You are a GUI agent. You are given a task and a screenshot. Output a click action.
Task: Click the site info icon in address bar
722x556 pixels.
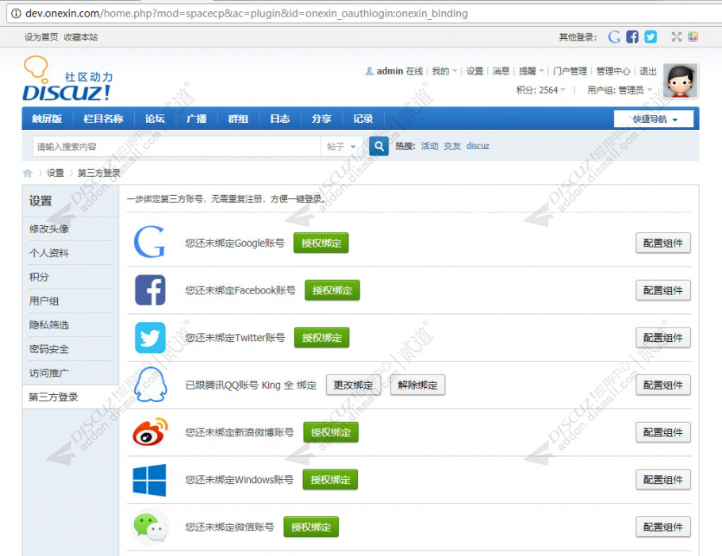pos(16,13)
